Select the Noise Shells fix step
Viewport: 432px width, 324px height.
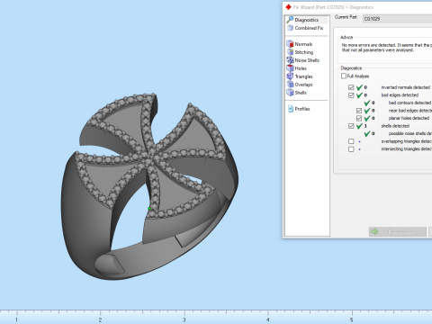[x=302, y=60]
